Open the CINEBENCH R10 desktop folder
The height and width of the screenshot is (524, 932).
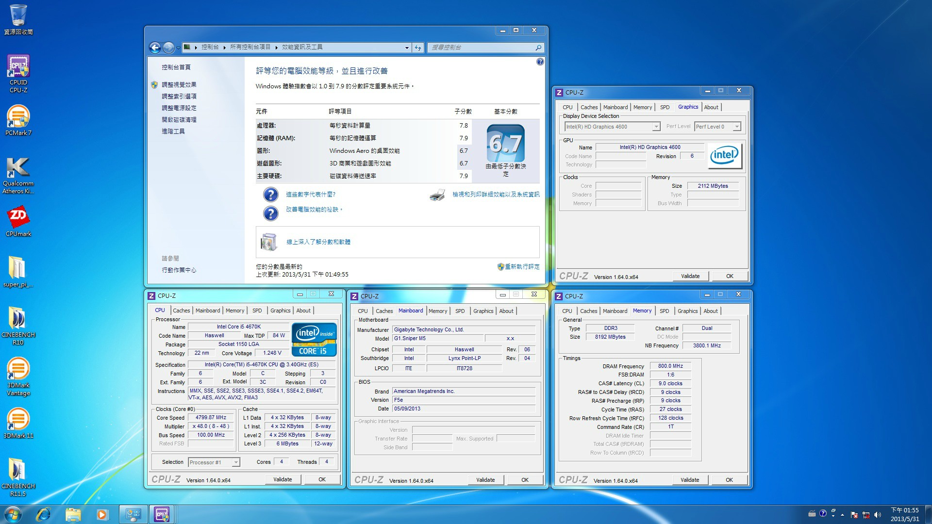click(18, 326)
